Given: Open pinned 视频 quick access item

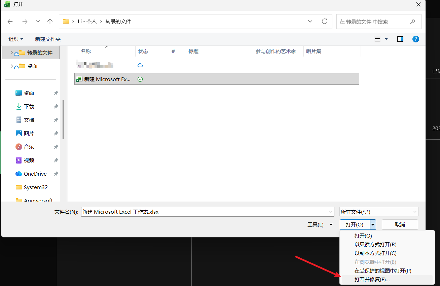Looking at the screenshot, I should click(29, 160).
